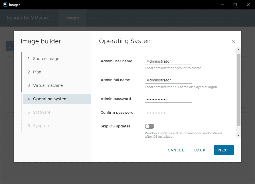Focus the Admin user name field
Image resolution: width=255 pixels, height=184 pixels.
click(168, 61)
